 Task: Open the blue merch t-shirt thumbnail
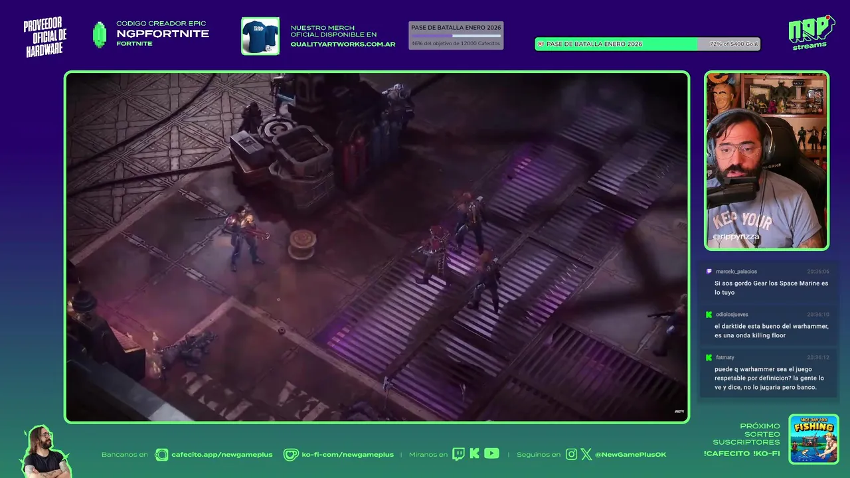click(260, 36)
